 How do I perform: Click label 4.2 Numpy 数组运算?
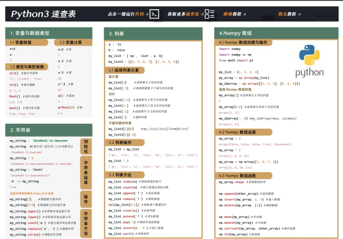(244, 132)
